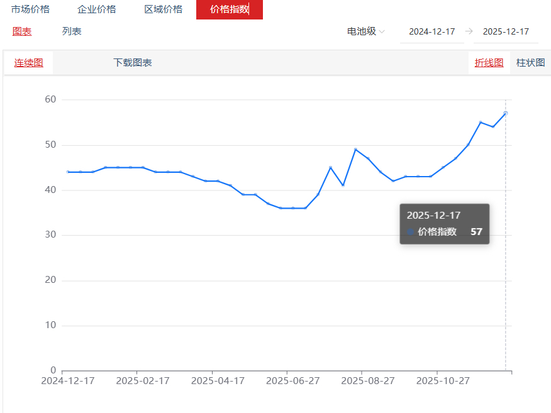551x413 pixels.
Task: Click the arrow between the date fields
Action: (469, 31)
